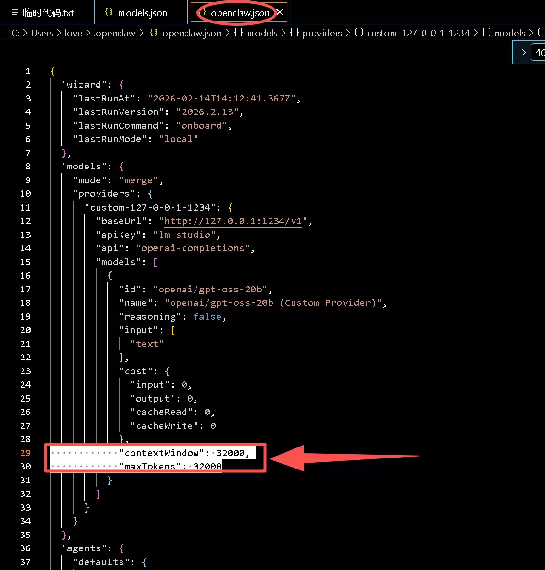545x570 pixels.
Task: Click the openclaw.json breadcrumb file item
Action: (191, 33)
